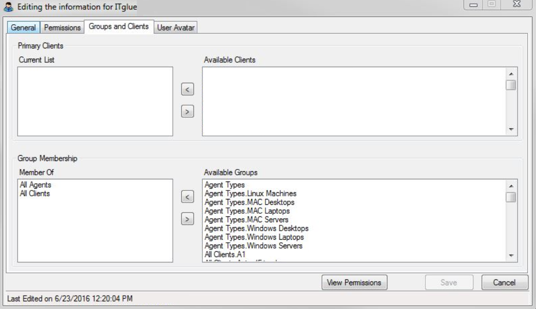Click the View Permissions button
Image resolution: width=536 pixels, height=309 pixels.
(354, 282)
